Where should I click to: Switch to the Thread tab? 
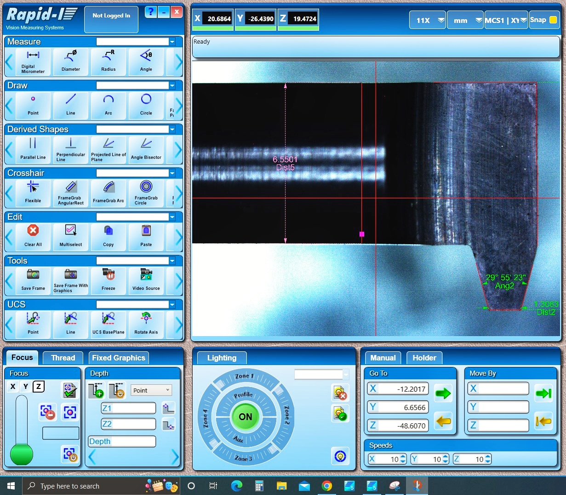click(63, 358)
